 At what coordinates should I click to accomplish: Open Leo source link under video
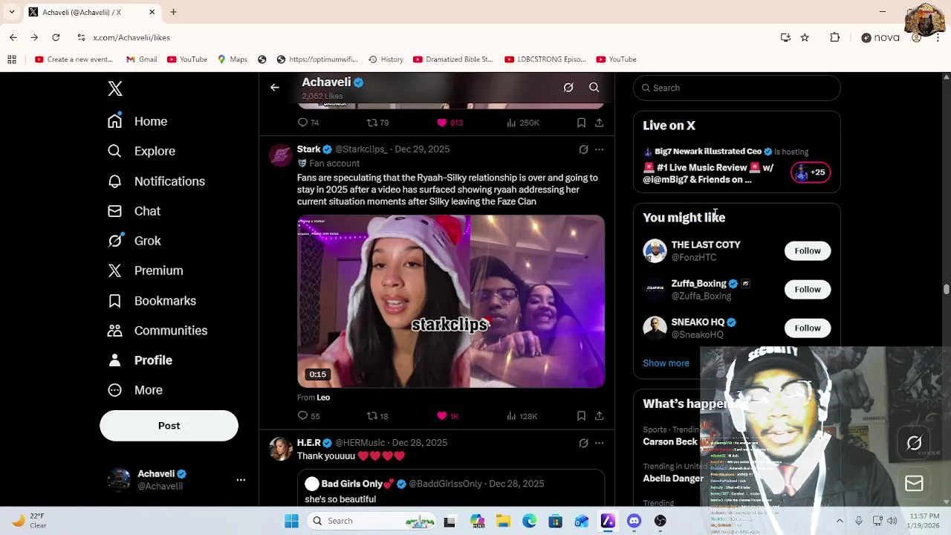click(x=323, y=398)
